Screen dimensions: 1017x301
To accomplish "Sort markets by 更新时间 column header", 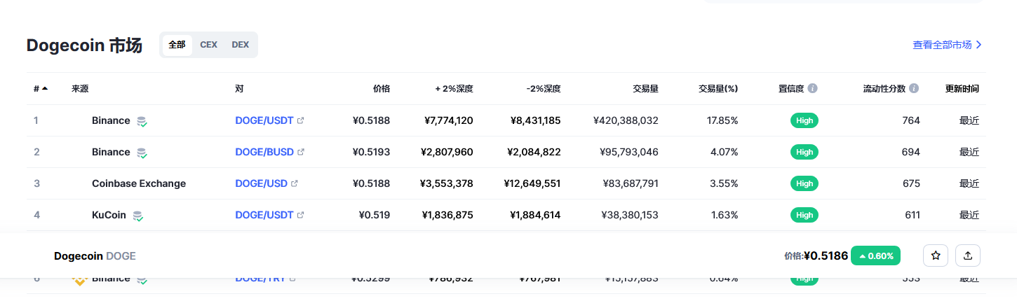I will 962,89.
